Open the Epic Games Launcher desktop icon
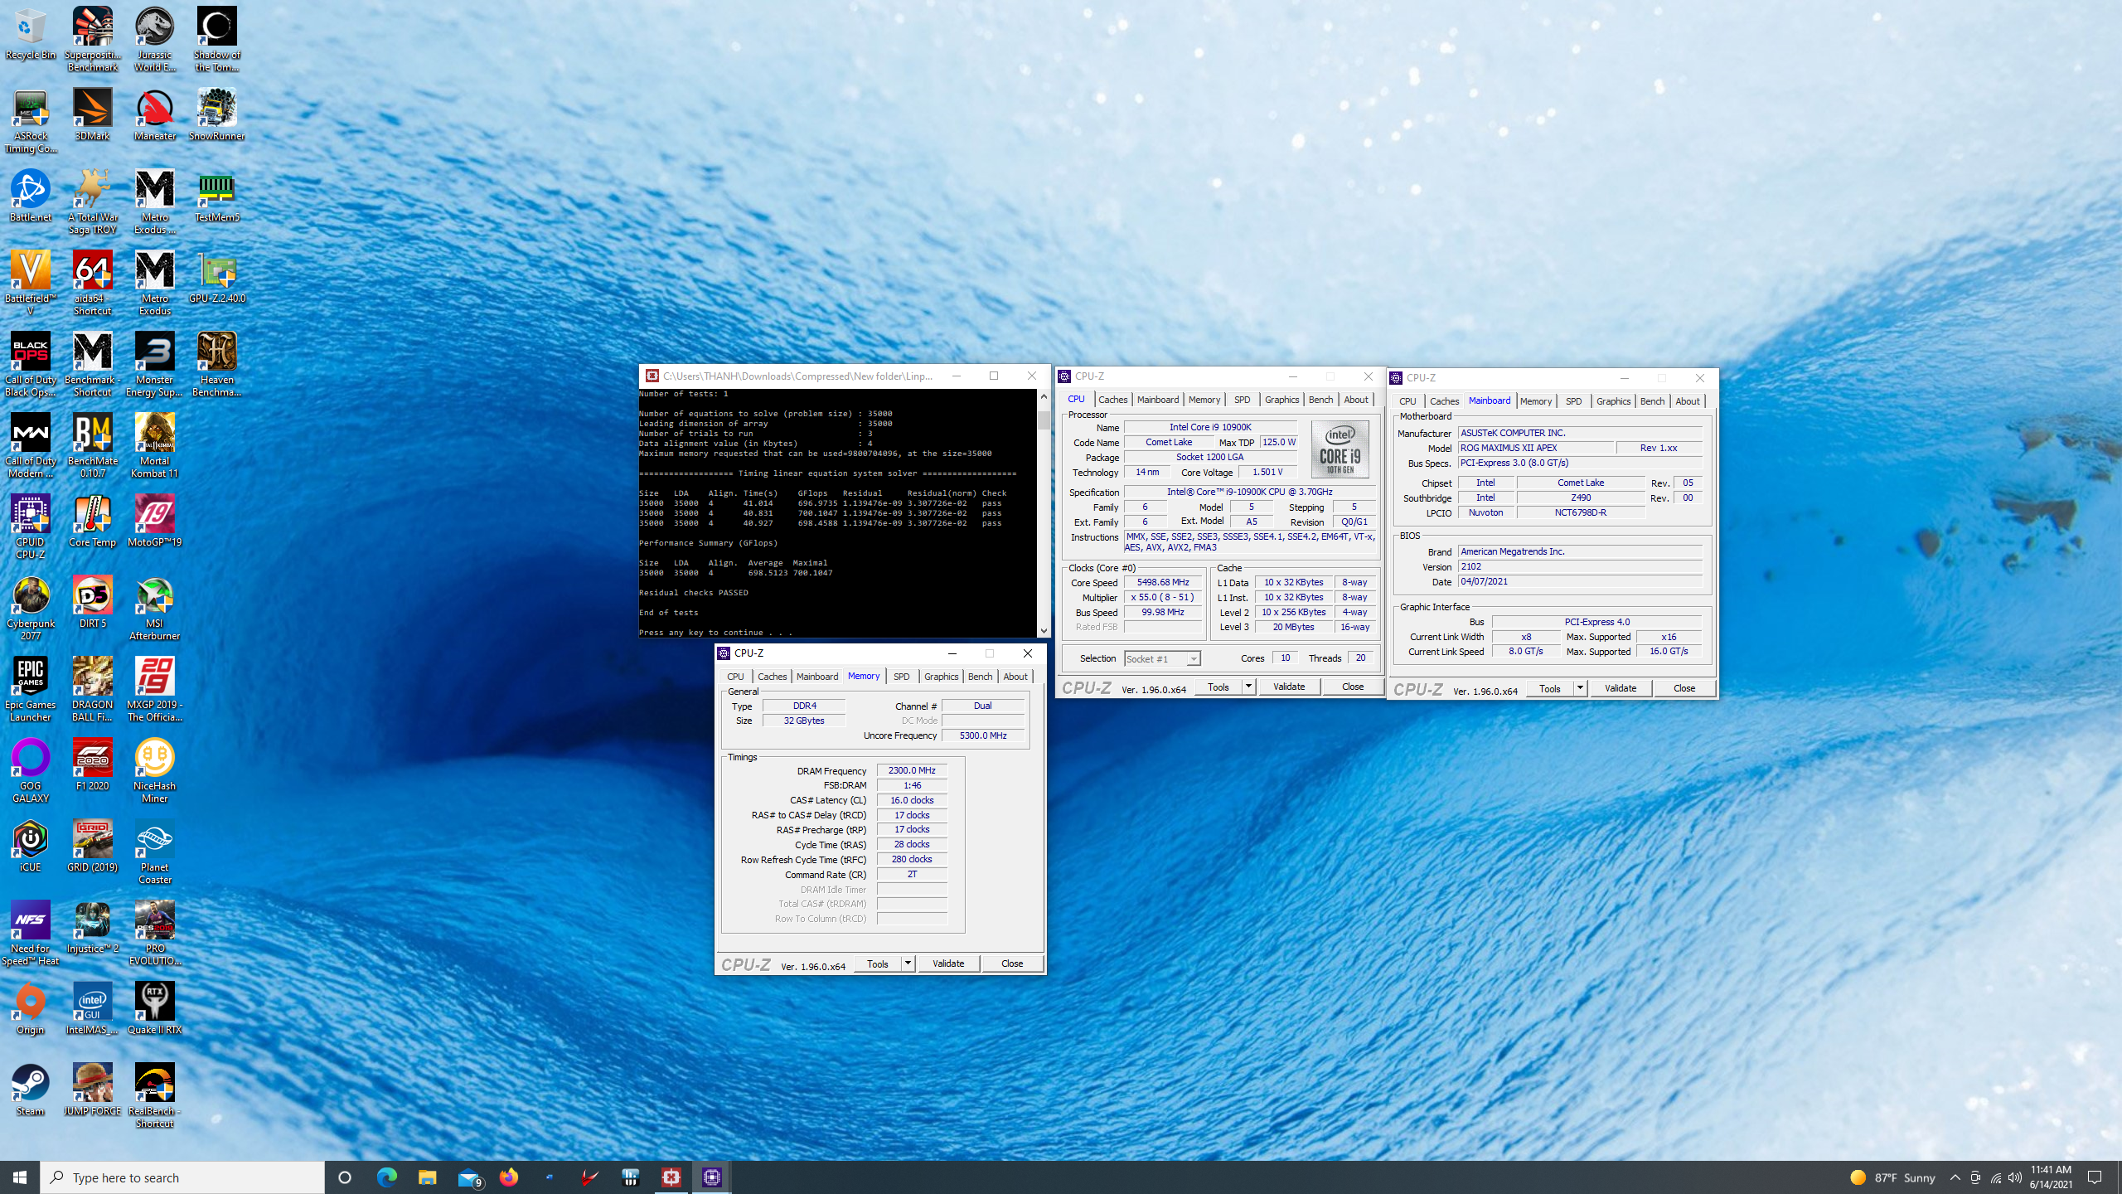The image size is (2122, 1194). point(30,689)
